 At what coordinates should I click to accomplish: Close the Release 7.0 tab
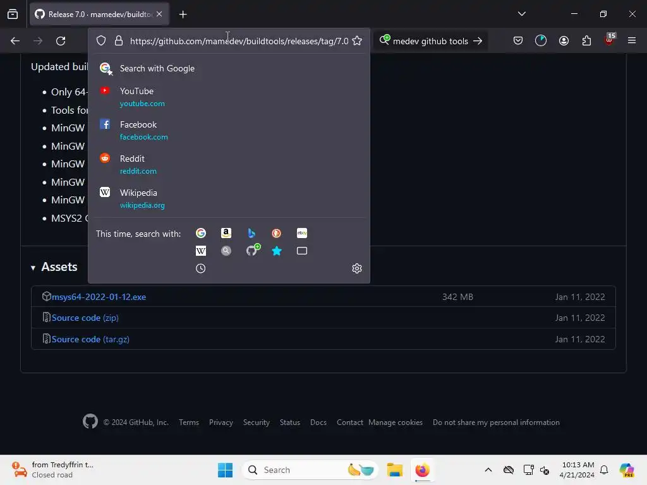coord(159,14)
